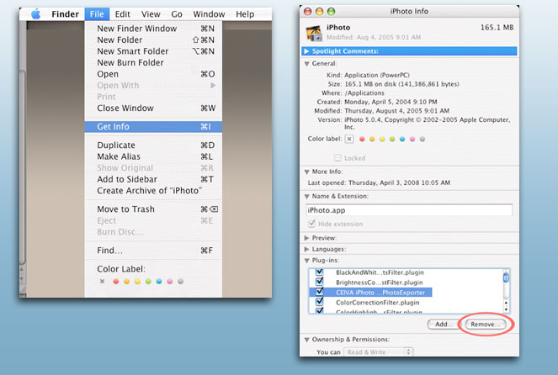
Task: Toggle the Hide extension checkbox
Action: pyautogui.click(x=311, y=224)
